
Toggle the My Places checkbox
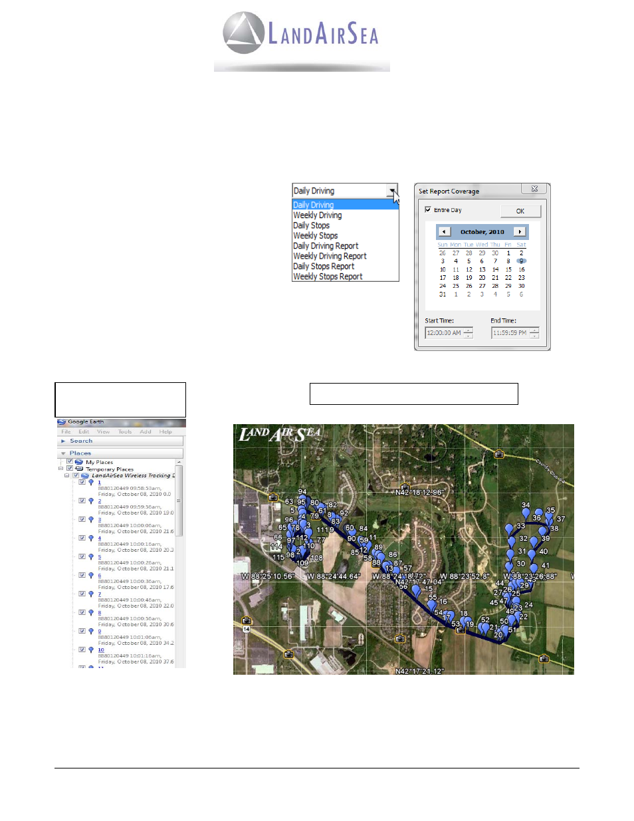click(70, 461)
